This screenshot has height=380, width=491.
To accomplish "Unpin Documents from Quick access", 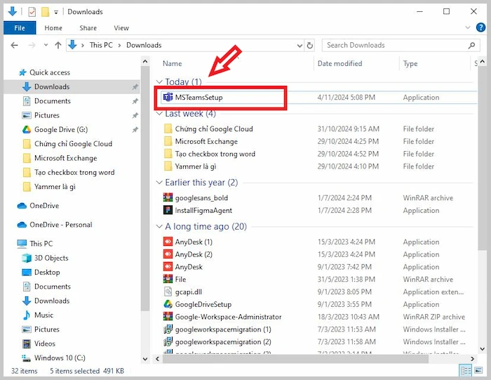I will pos(135,101).
